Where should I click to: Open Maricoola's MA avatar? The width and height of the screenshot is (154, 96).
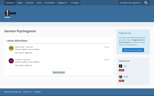pos(11,48)
